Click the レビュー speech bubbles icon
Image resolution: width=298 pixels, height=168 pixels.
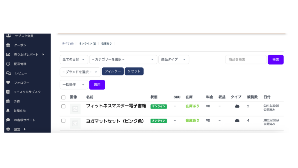pos(8,73)
